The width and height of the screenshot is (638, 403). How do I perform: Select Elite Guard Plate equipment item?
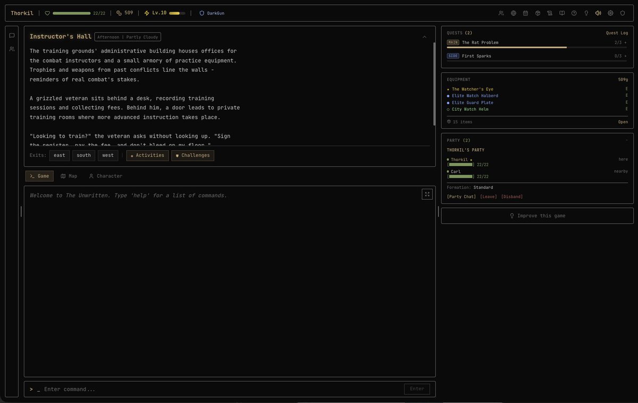coord(473,103)
